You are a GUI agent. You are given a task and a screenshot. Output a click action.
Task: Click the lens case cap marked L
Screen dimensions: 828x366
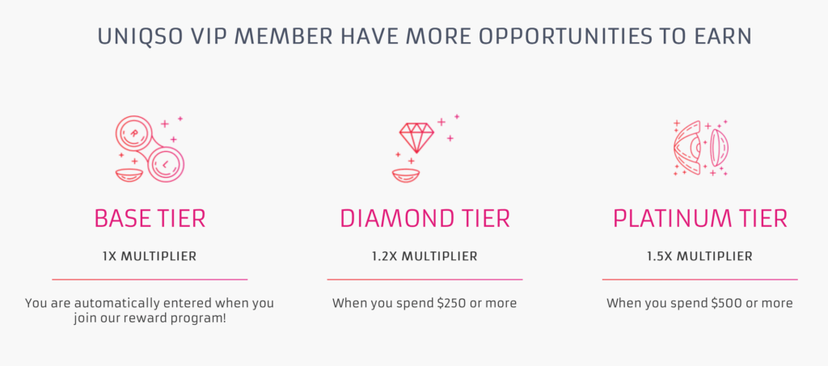pos(166,165)
